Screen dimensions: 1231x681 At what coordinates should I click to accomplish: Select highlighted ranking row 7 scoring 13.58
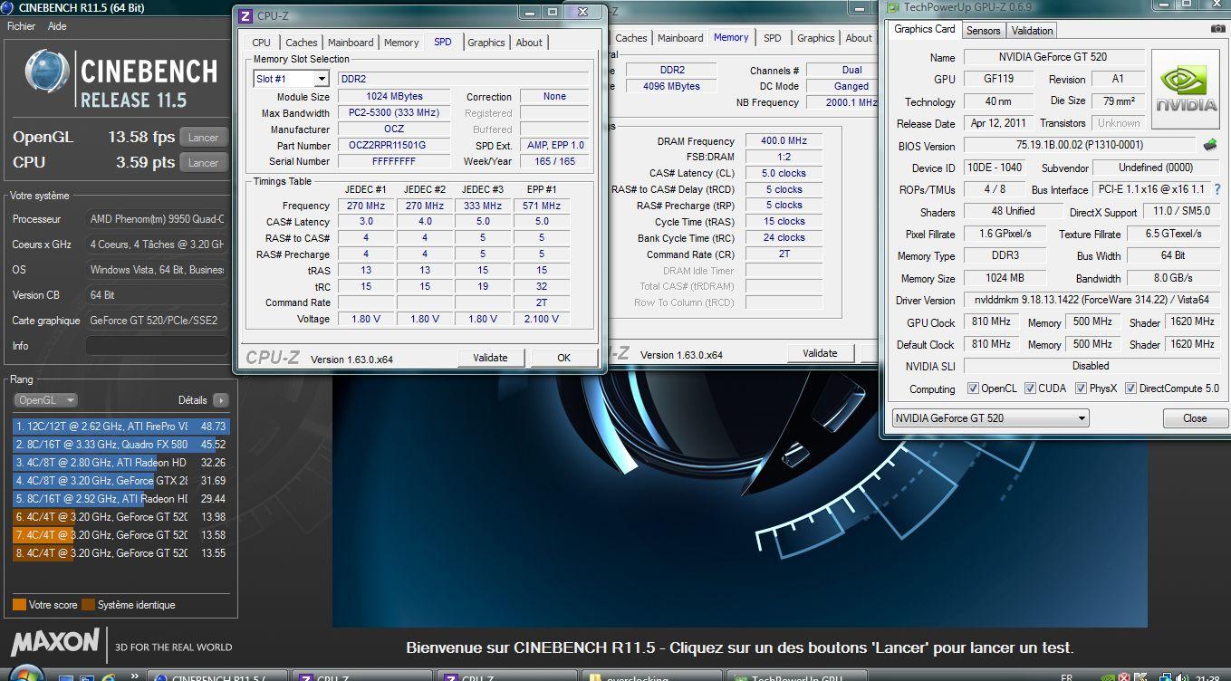point(121,534)
